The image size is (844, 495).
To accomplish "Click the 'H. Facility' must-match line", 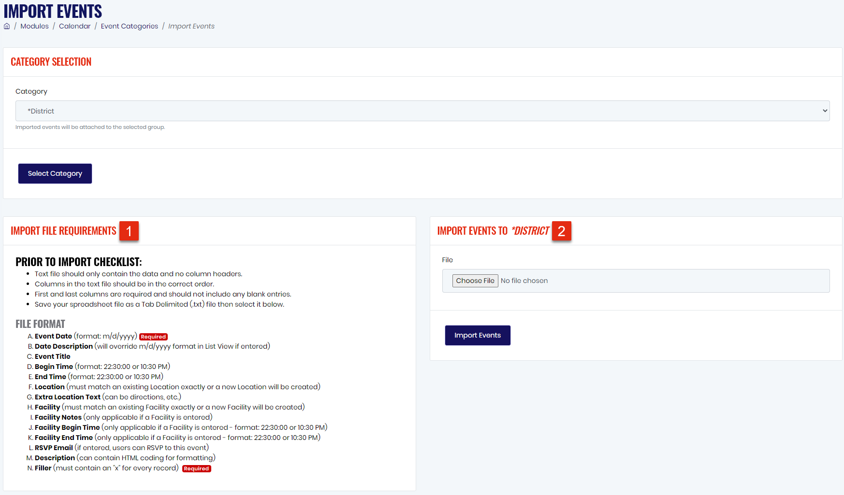I will coord(170,407).
